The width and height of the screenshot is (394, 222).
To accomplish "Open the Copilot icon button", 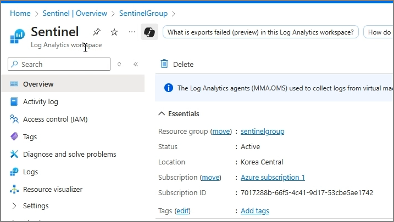I will [149, 32].
